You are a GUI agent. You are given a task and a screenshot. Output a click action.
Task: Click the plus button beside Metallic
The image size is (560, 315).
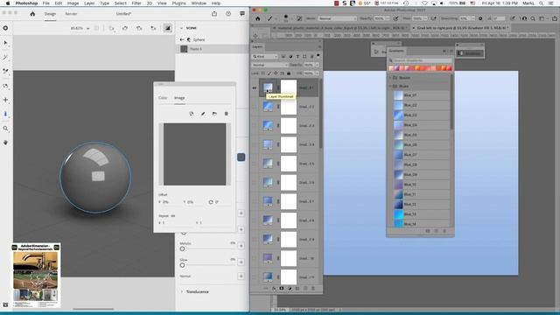tap(241, 246)
